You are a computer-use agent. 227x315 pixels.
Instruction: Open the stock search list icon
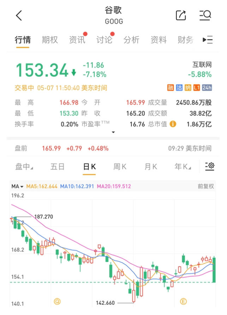point(205,15)
